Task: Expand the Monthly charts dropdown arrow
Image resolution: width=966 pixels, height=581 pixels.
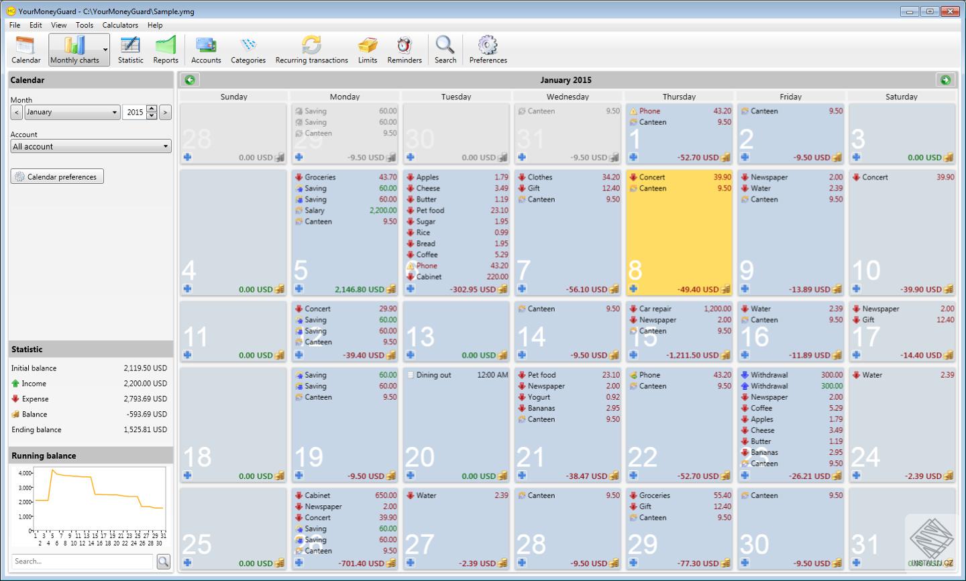Action: (105, 50)
